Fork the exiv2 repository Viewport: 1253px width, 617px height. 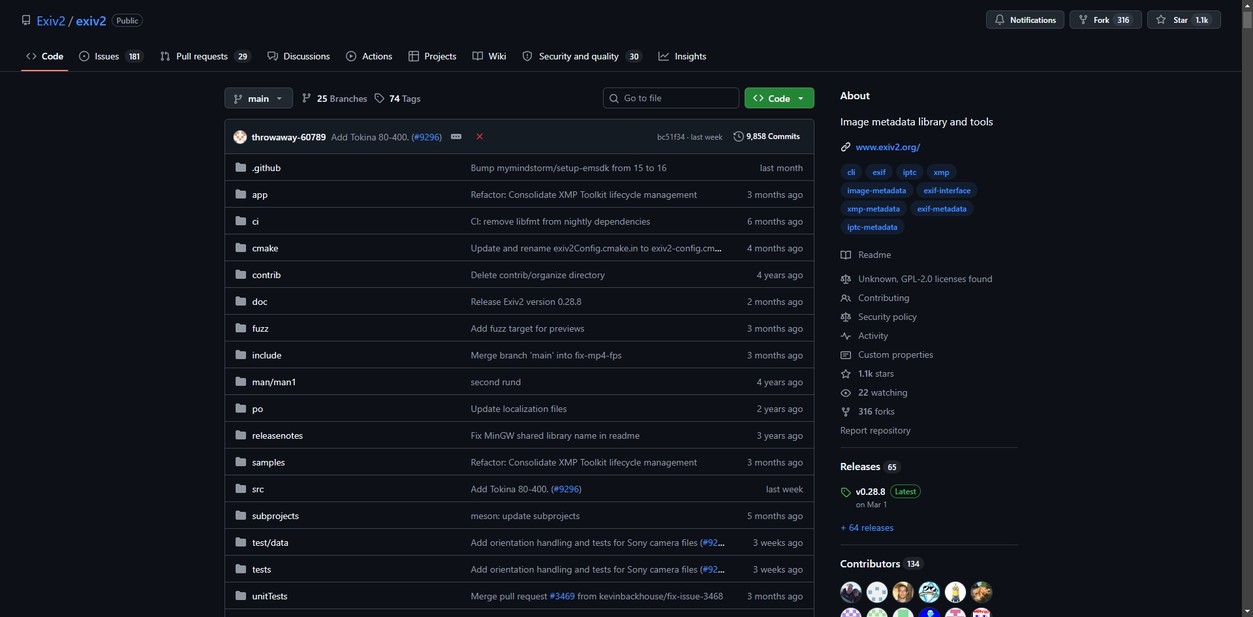(1105, 20)
